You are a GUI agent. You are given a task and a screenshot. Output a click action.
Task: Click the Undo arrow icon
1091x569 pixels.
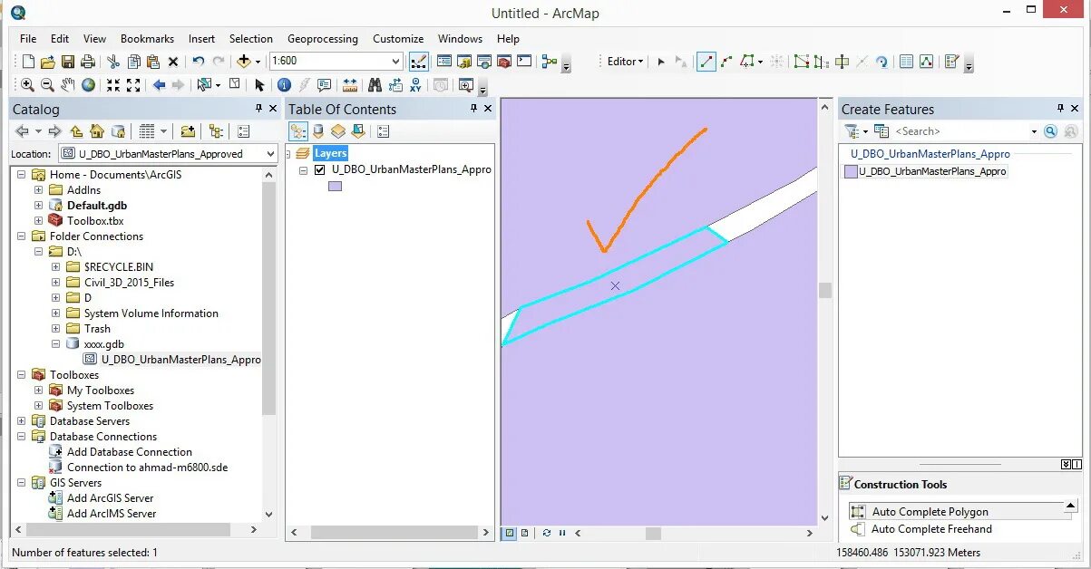199,62
